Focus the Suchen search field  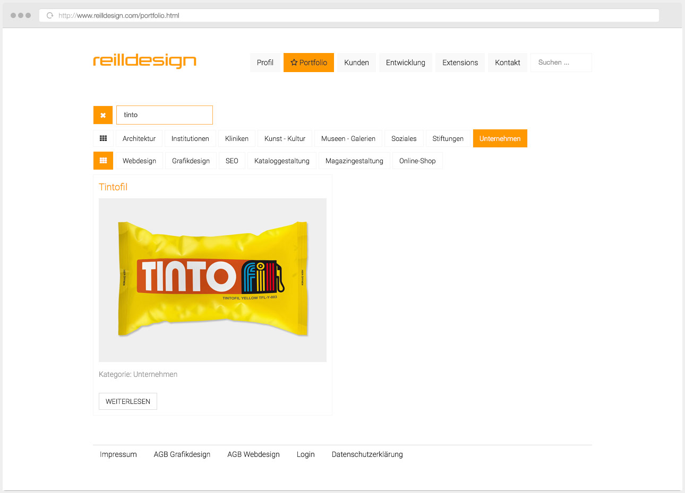point(561,63)
